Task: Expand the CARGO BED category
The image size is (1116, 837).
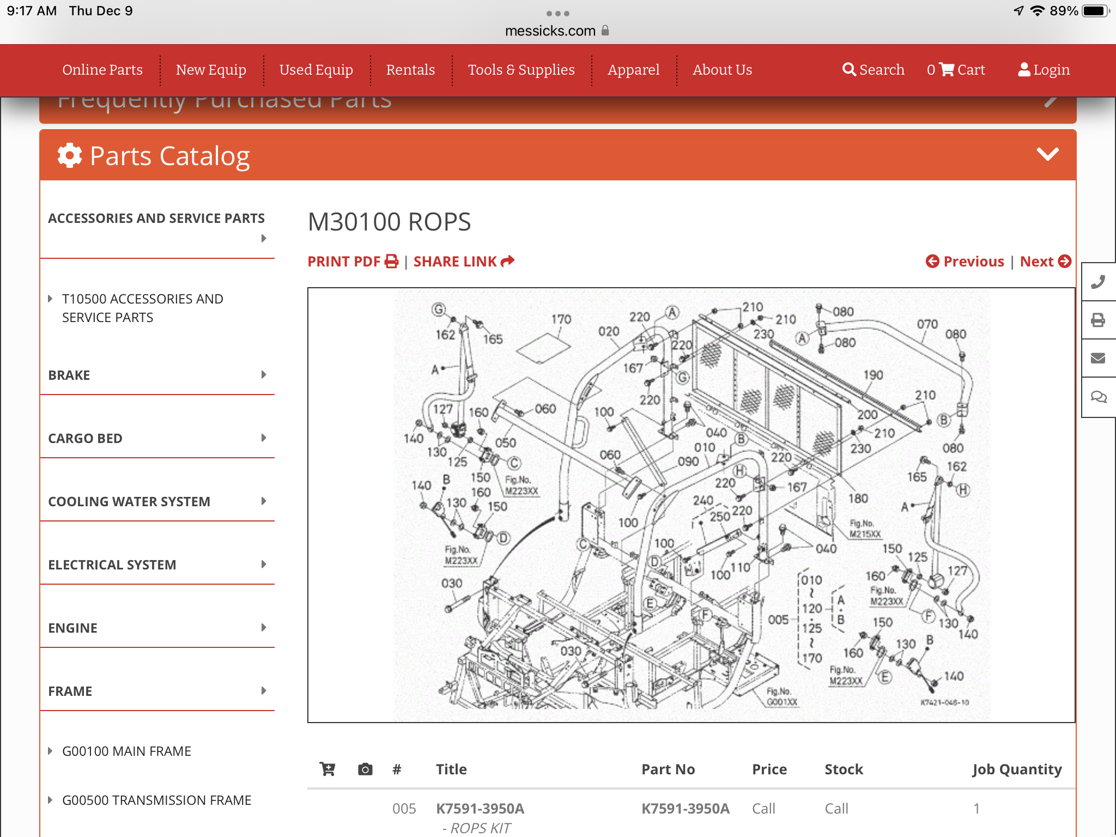Action: click(157, 438)
